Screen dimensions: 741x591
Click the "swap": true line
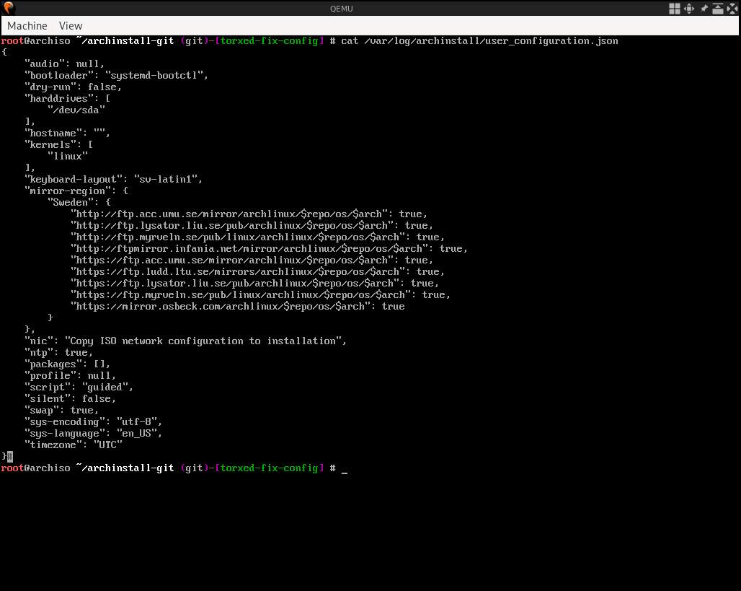[x=61, y=411]
